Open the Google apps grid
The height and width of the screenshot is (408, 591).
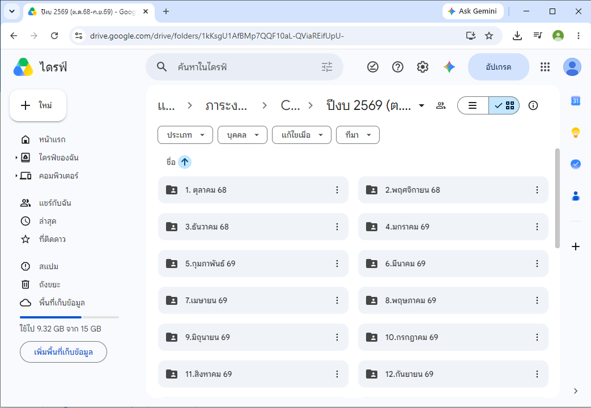click(x=545, y=67)
